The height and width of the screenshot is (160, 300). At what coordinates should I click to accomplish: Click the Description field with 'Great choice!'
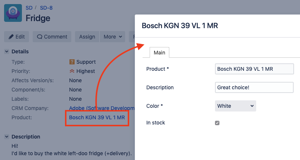(x=254, y=87)
